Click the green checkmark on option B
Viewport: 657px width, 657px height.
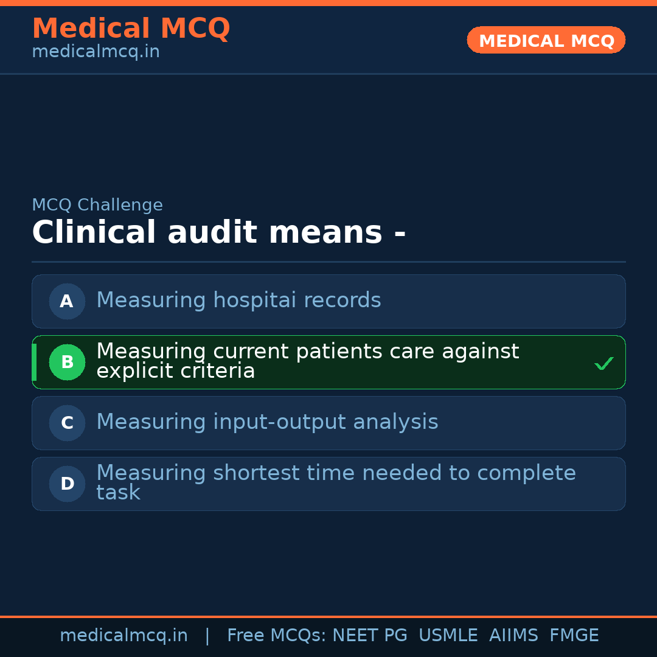(x=603, y=363)
